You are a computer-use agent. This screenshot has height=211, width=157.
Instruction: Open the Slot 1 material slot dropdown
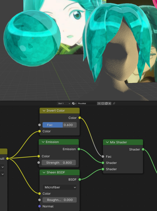coord(64,103)
